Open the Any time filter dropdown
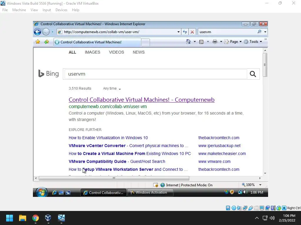 tap(112, 88)
